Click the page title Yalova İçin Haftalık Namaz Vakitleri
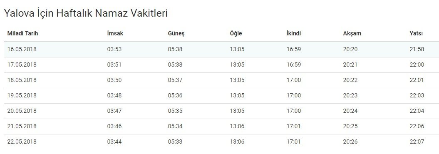The width and height of the screenshot is (439, 154). [x=86, y=13]
